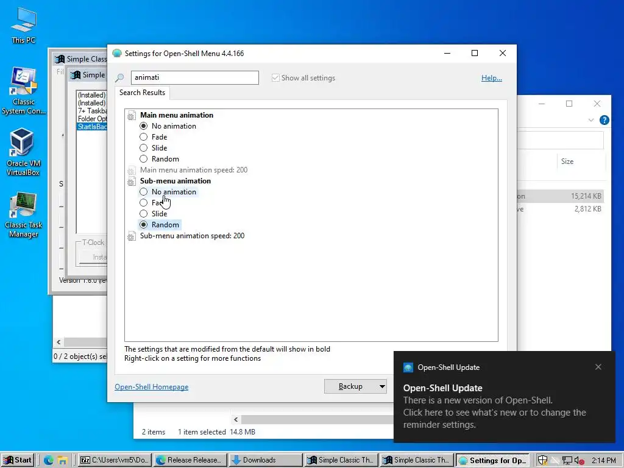Switch to second Simple Classic Theme taskbar button
624x468 pixels.
pos(416,460)
